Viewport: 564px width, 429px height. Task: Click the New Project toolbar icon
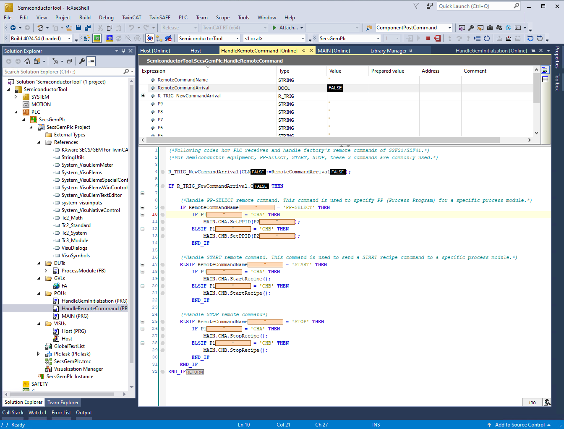pyautogui.click(x=40, y=28)
